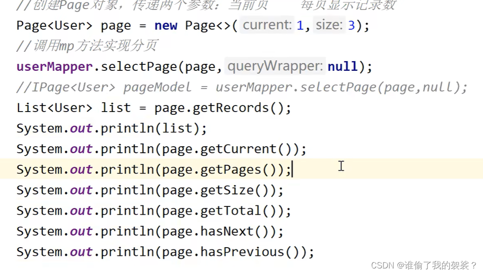The height and width of the screenshot is (274, 483).
Task: Open the CSDN @谁偷了我的袈裟 link
Action: tap(423, 266)
